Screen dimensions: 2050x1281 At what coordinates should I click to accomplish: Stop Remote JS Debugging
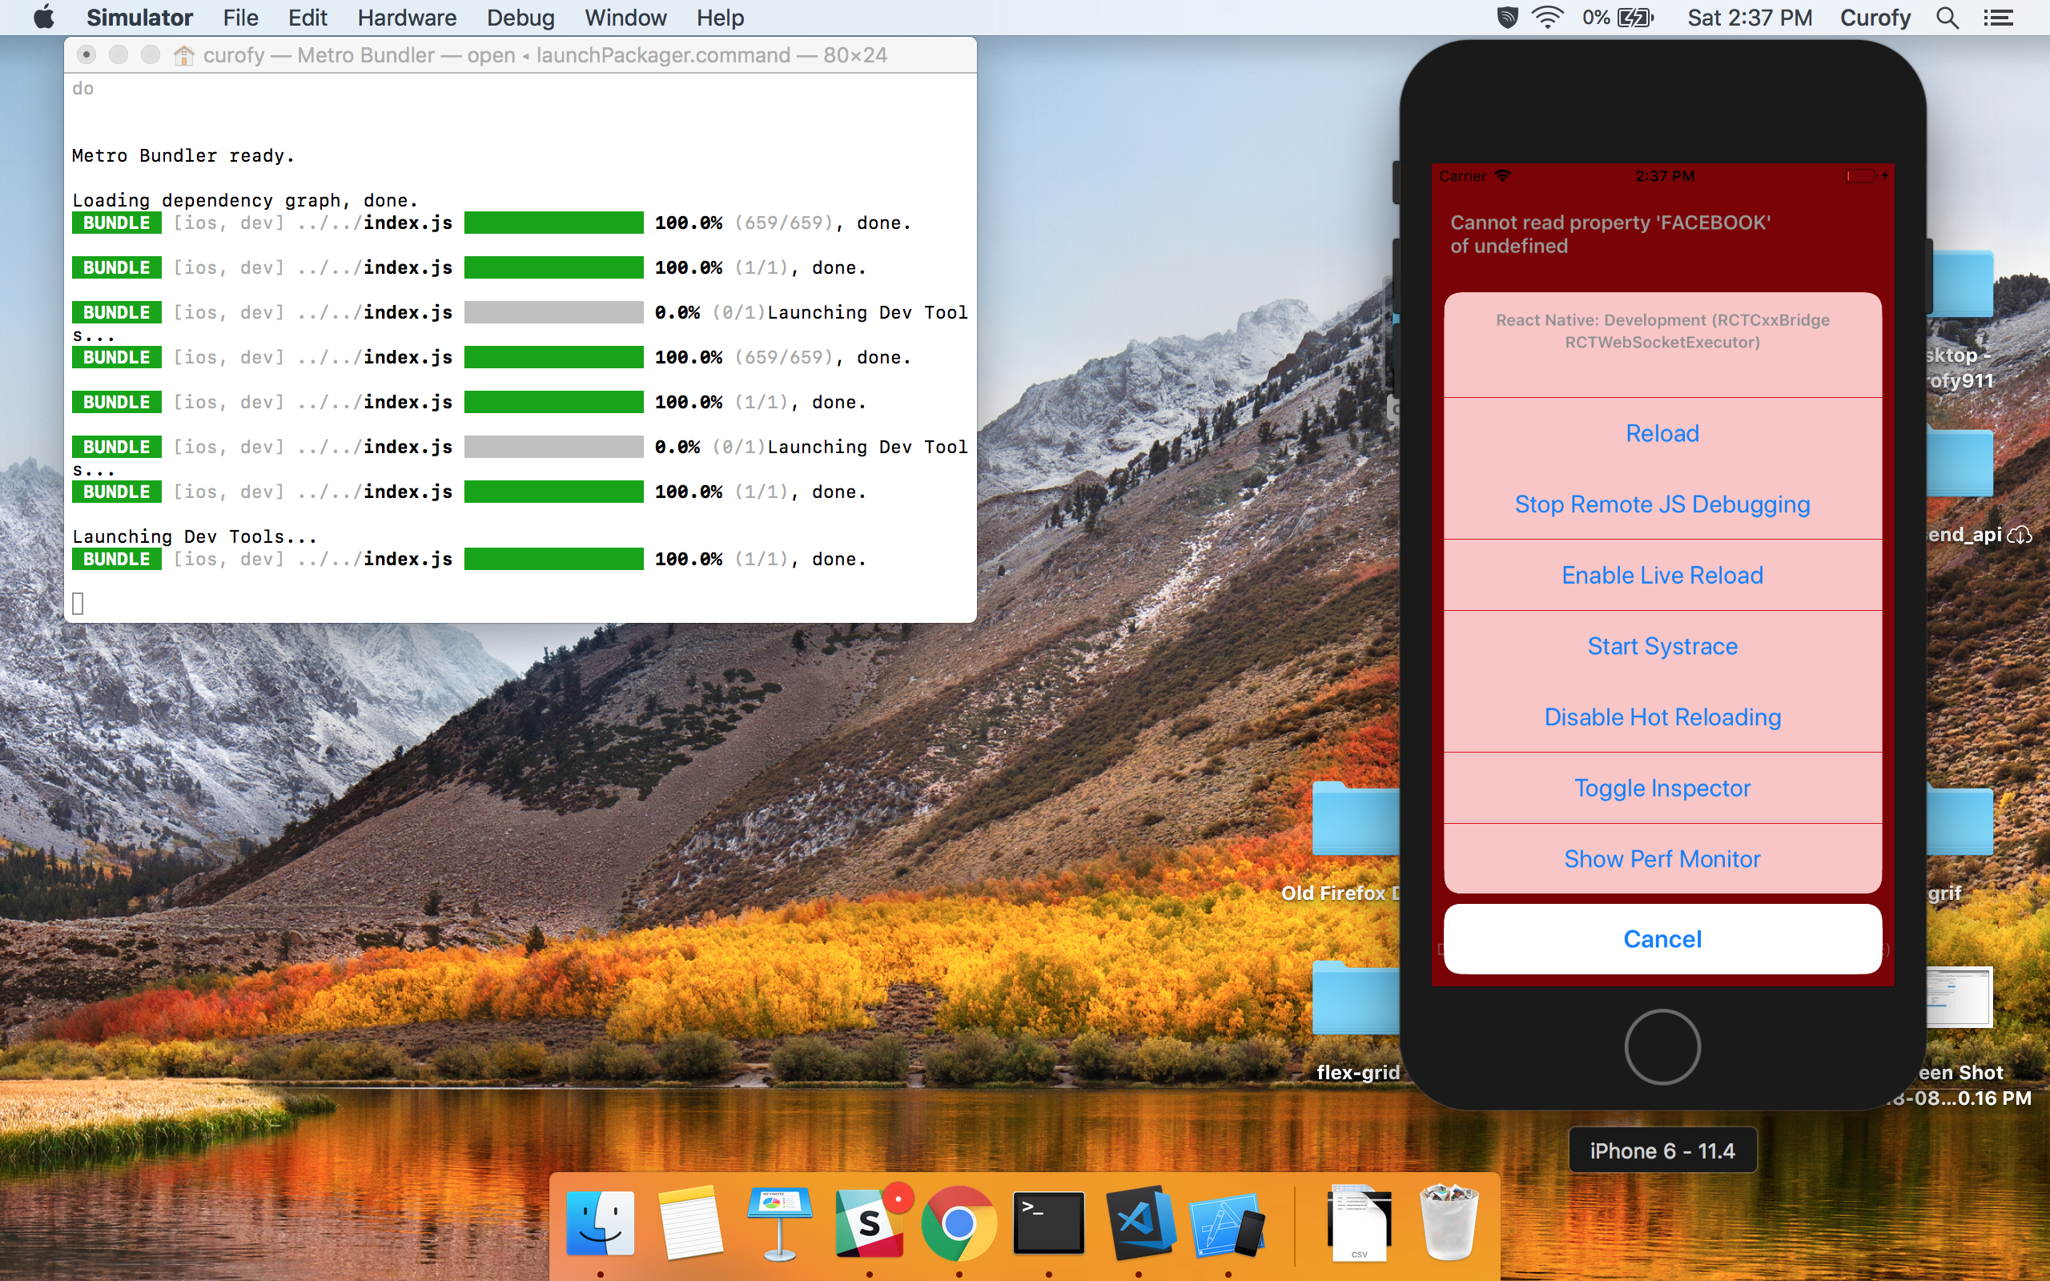tap(1661, 504)
